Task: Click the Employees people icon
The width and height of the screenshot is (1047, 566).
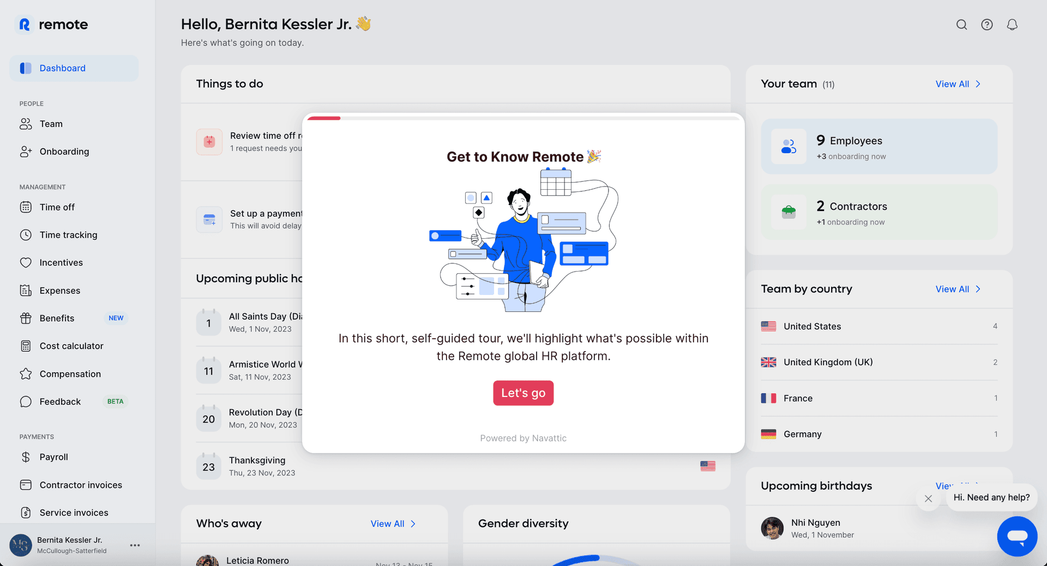Action: pos(789,147)
